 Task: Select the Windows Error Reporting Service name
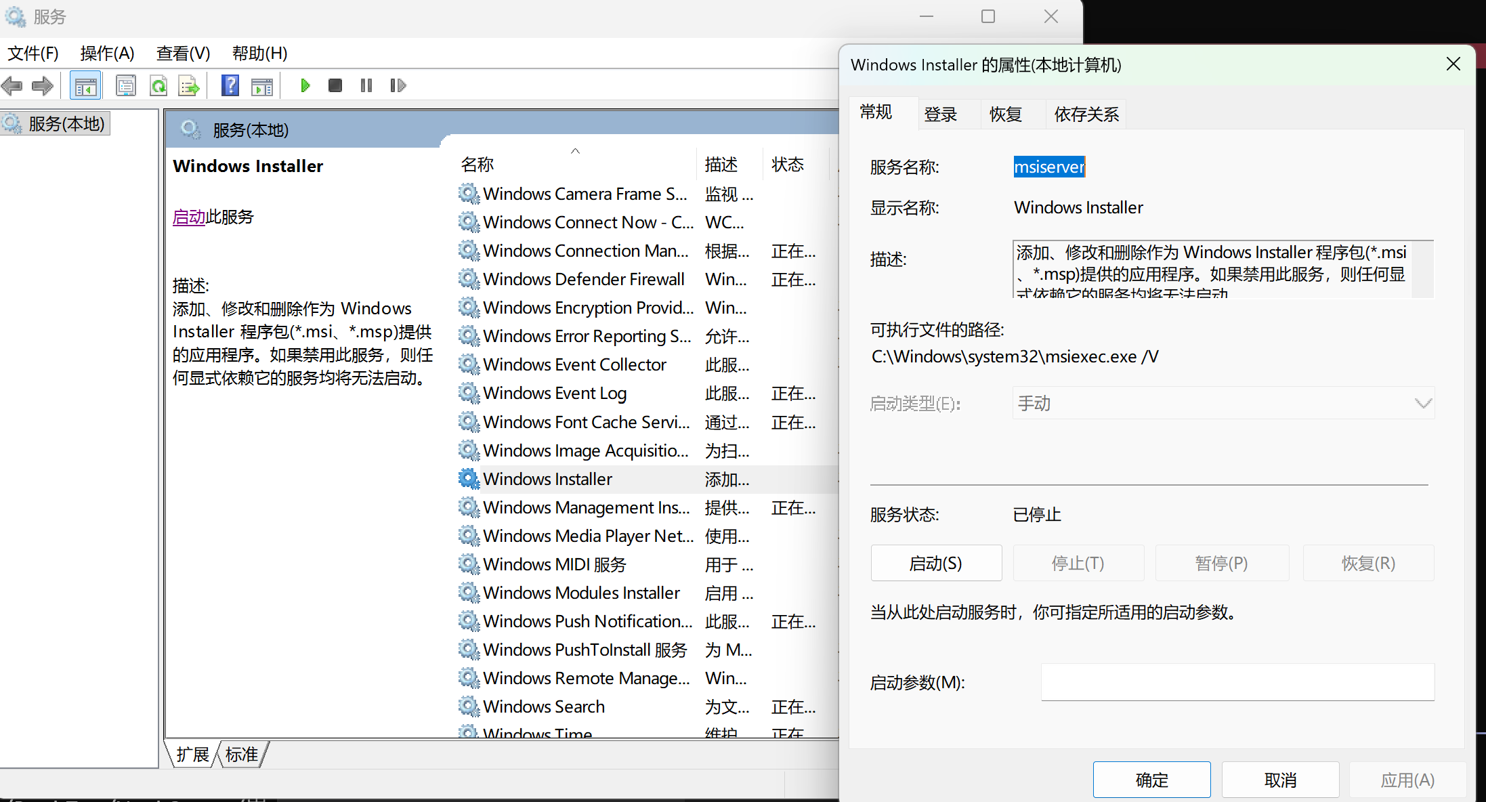pos(587,336)
